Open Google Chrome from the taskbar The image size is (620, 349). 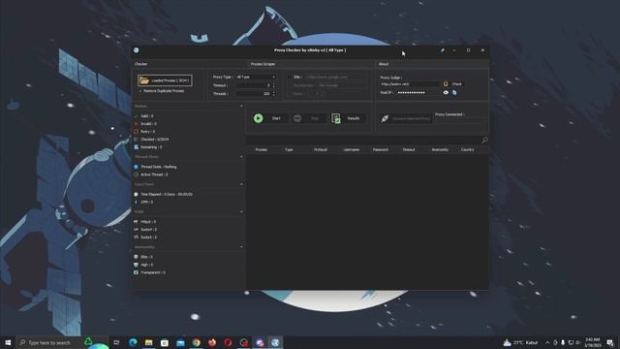pyautogui.click(x=197, y=342)
